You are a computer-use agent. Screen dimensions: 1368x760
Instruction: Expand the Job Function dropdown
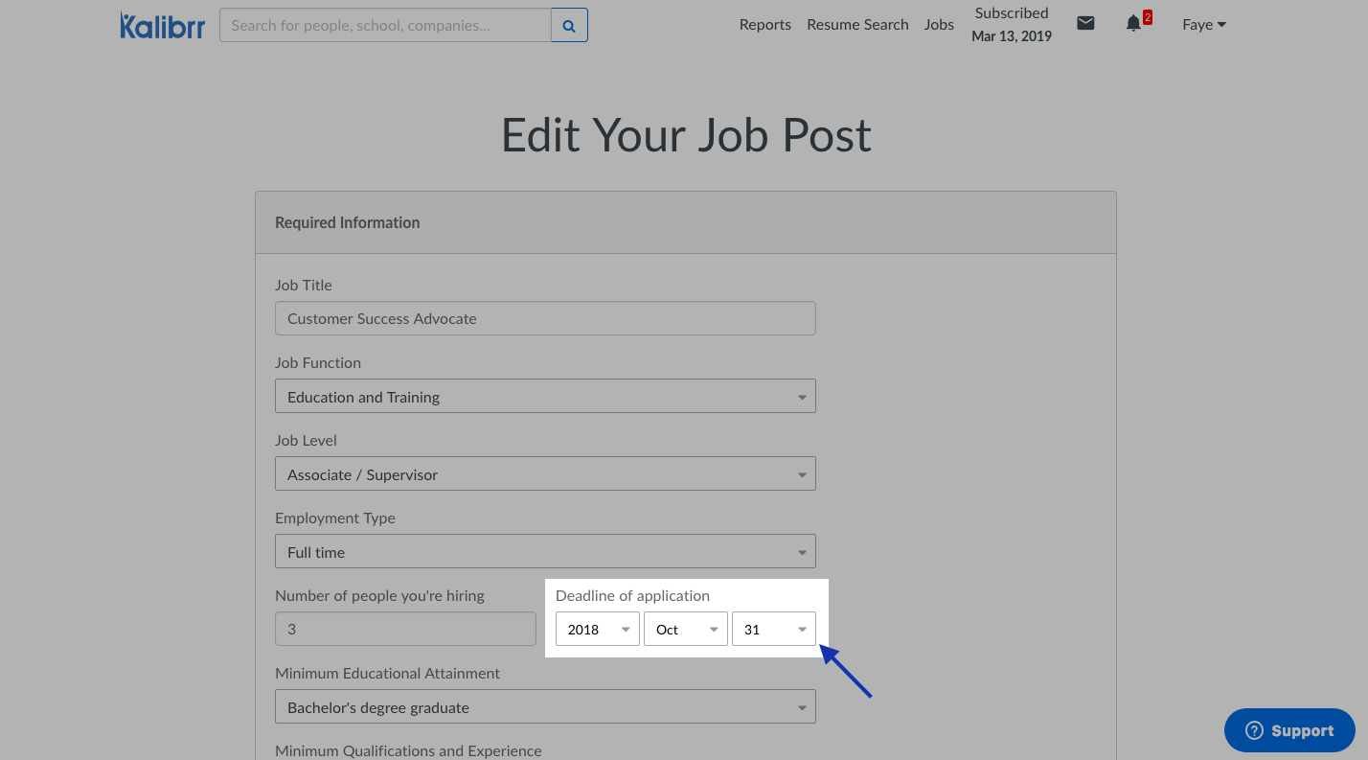point(545,397)
